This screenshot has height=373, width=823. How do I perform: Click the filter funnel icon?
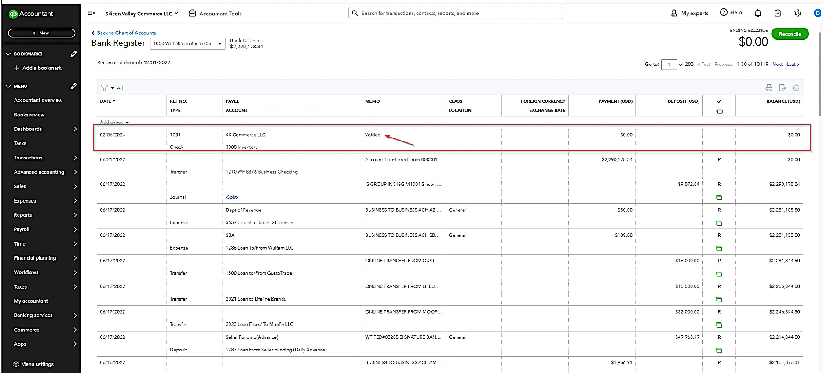tap(104, 88)
